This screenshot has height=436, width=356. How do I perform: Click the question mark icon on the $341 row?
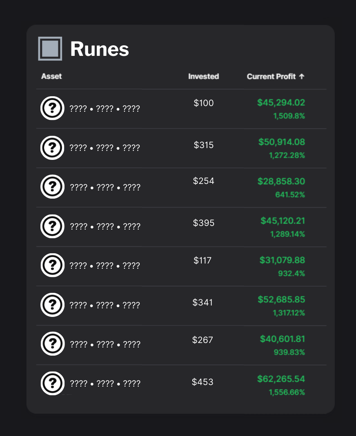tap(52, 305)
